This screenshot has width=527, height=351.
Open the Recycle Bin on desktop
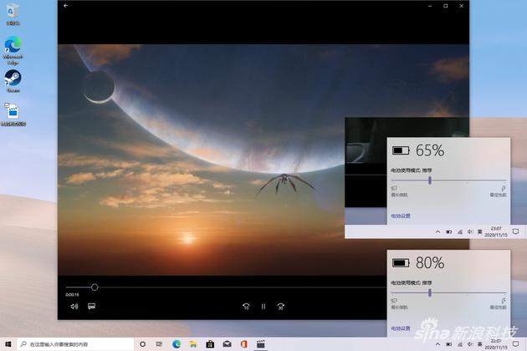(13, 14)
